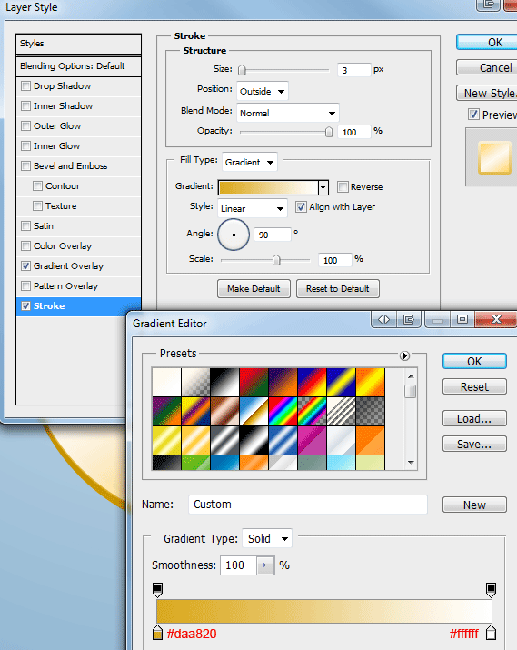Image resolution: width=517 pixels, height=650 pixels.
Task: Choose the rainbow spectrum gradient preset
Action: (x=283, y=411)
